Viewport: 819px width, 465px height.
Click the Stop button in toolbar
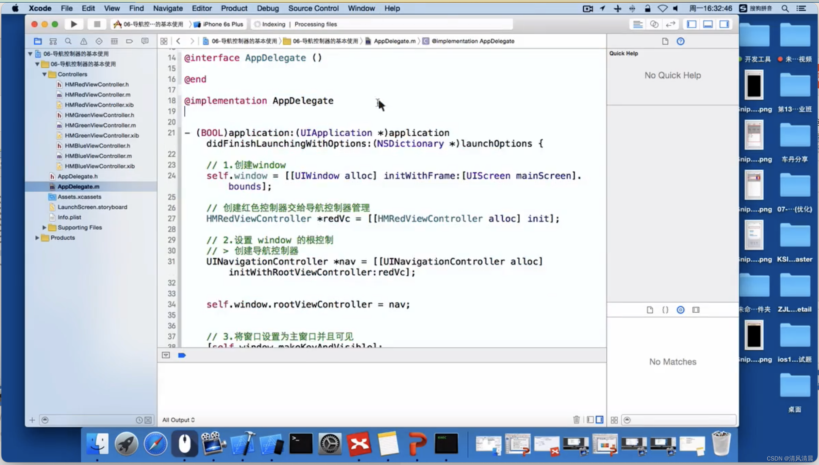(97, 24)
